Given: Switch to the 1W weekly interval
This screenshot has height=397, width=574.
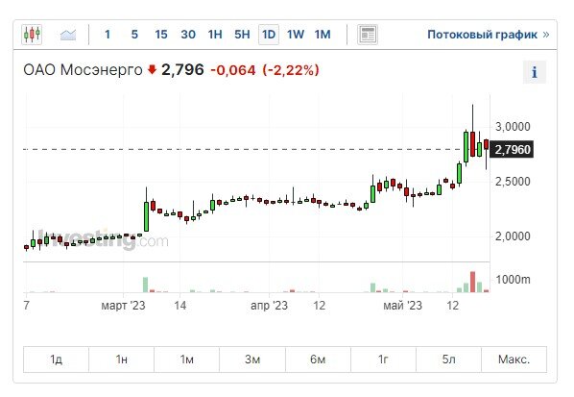Looking at the screenshot, I should coord(296,35).
